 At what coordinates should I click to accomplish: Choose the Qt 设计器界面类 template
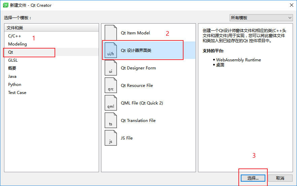point(148,50)
